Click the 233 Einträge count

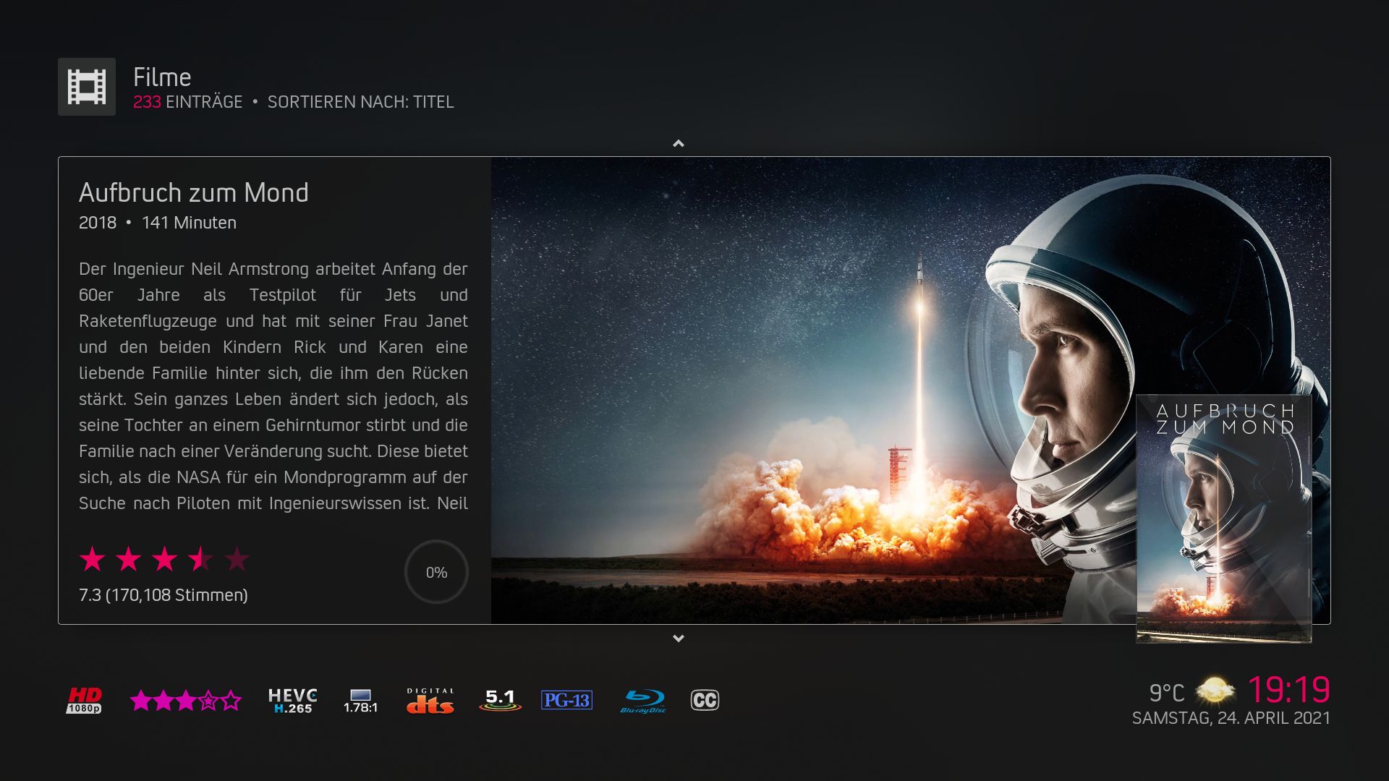click(x=187, y=102)
